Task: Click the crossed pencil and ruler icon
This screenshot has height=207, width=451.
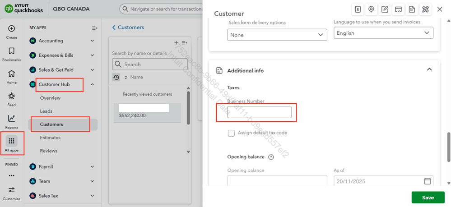Action: coord(425,9)
